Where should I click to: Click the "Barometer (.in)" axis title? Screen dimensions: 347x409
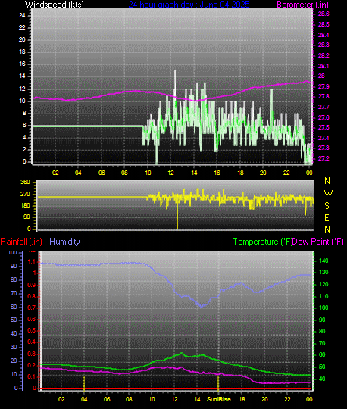[302, 5]
